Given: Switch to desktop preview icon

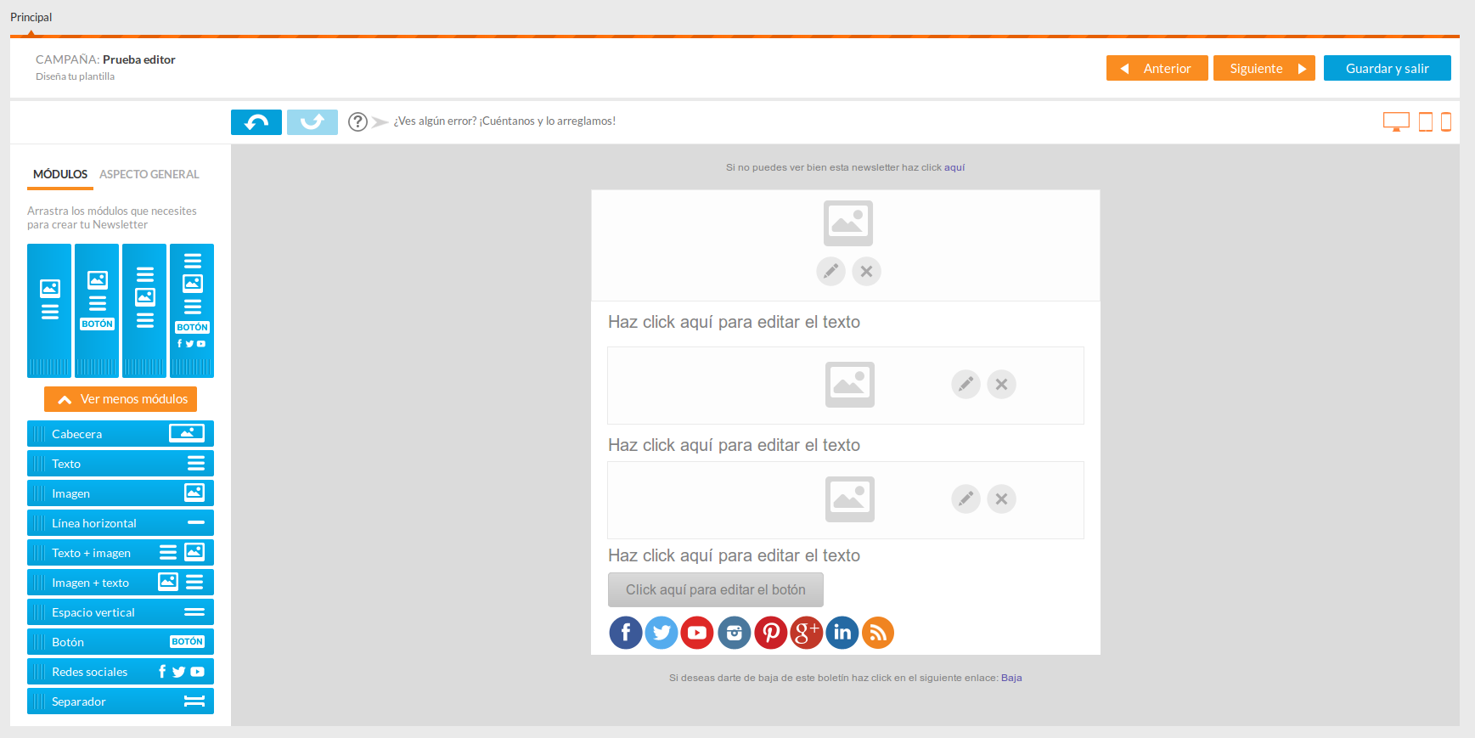Looking at the screenshot, I should click(1395, 122).
